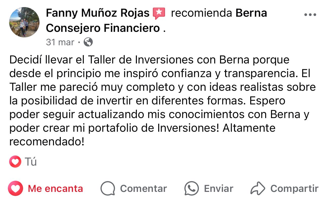This screenshot has width=327, height=202.
Task: Click the "31 mar" post timestamp
Action: tap(60, 42)
